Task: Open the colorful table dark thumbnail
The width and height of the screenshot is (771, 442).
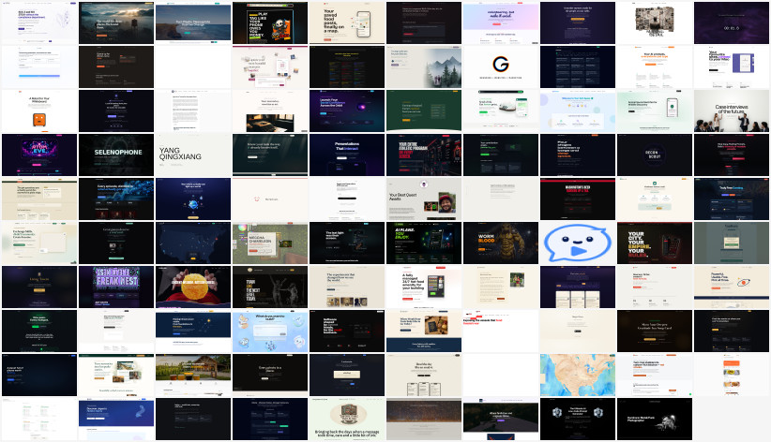Action: [x=347, y=66]
